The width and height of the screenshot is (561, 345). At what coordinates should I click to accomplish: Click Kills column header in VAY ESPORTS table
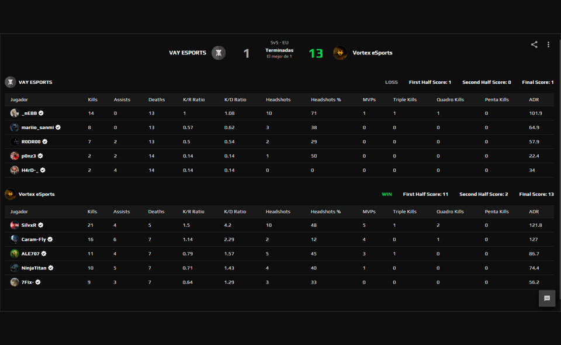(x=93, y=100)
